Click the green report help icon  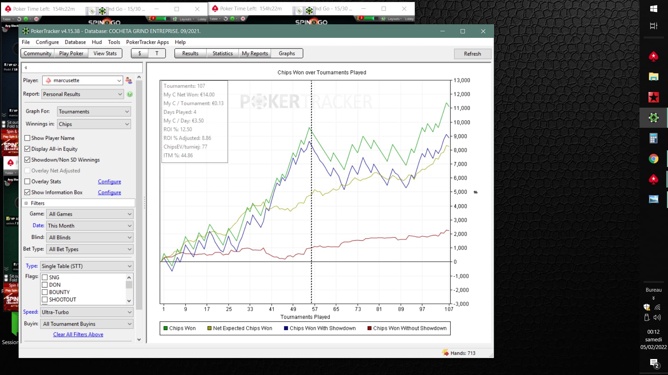click(130, 94)
